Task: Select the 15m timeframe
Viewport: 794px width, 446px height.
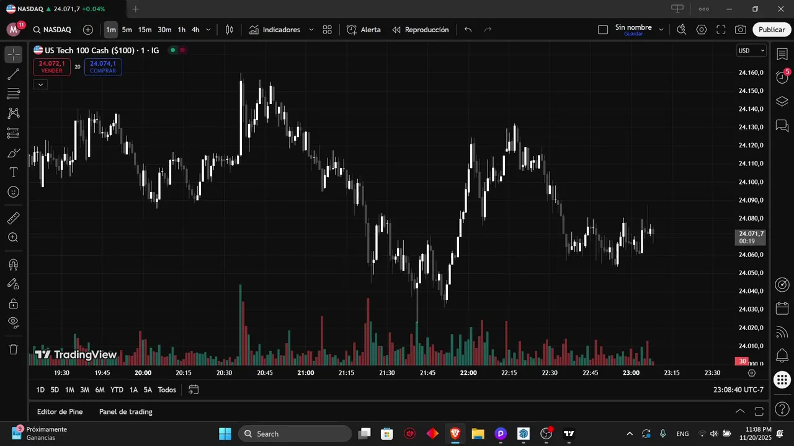Action: click(x=145, y=30)
